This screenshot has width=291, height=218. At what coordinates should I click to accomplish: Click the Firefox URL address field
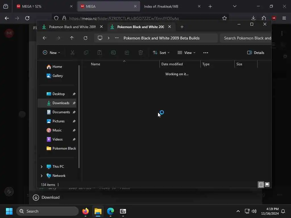tap(124, 18)
